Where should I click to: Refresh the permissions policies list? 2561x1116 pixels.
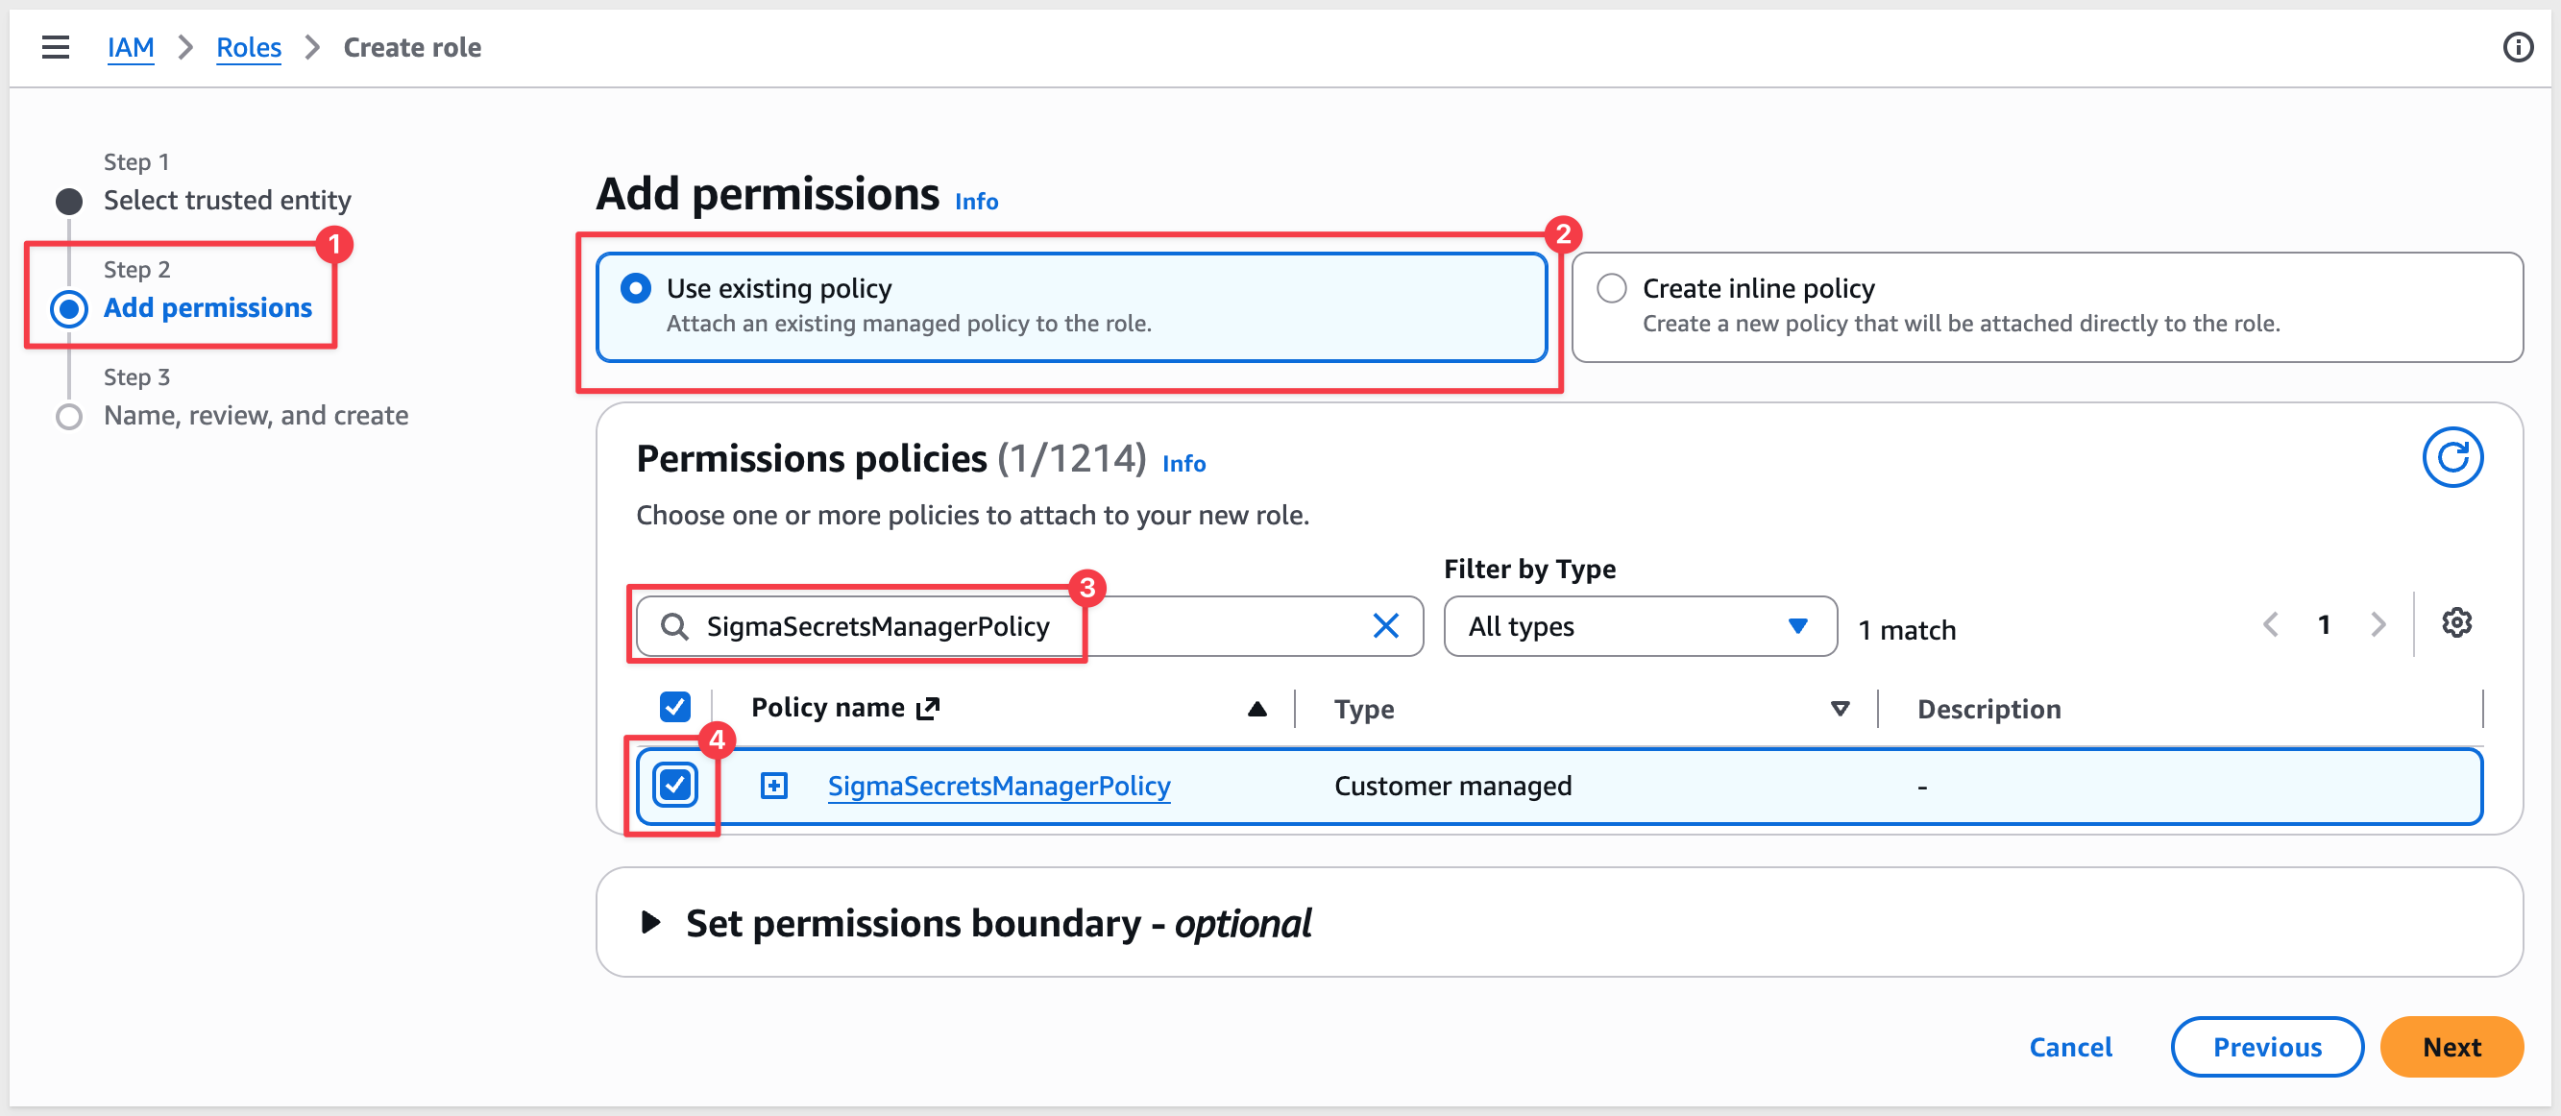tap(2451, 457)
